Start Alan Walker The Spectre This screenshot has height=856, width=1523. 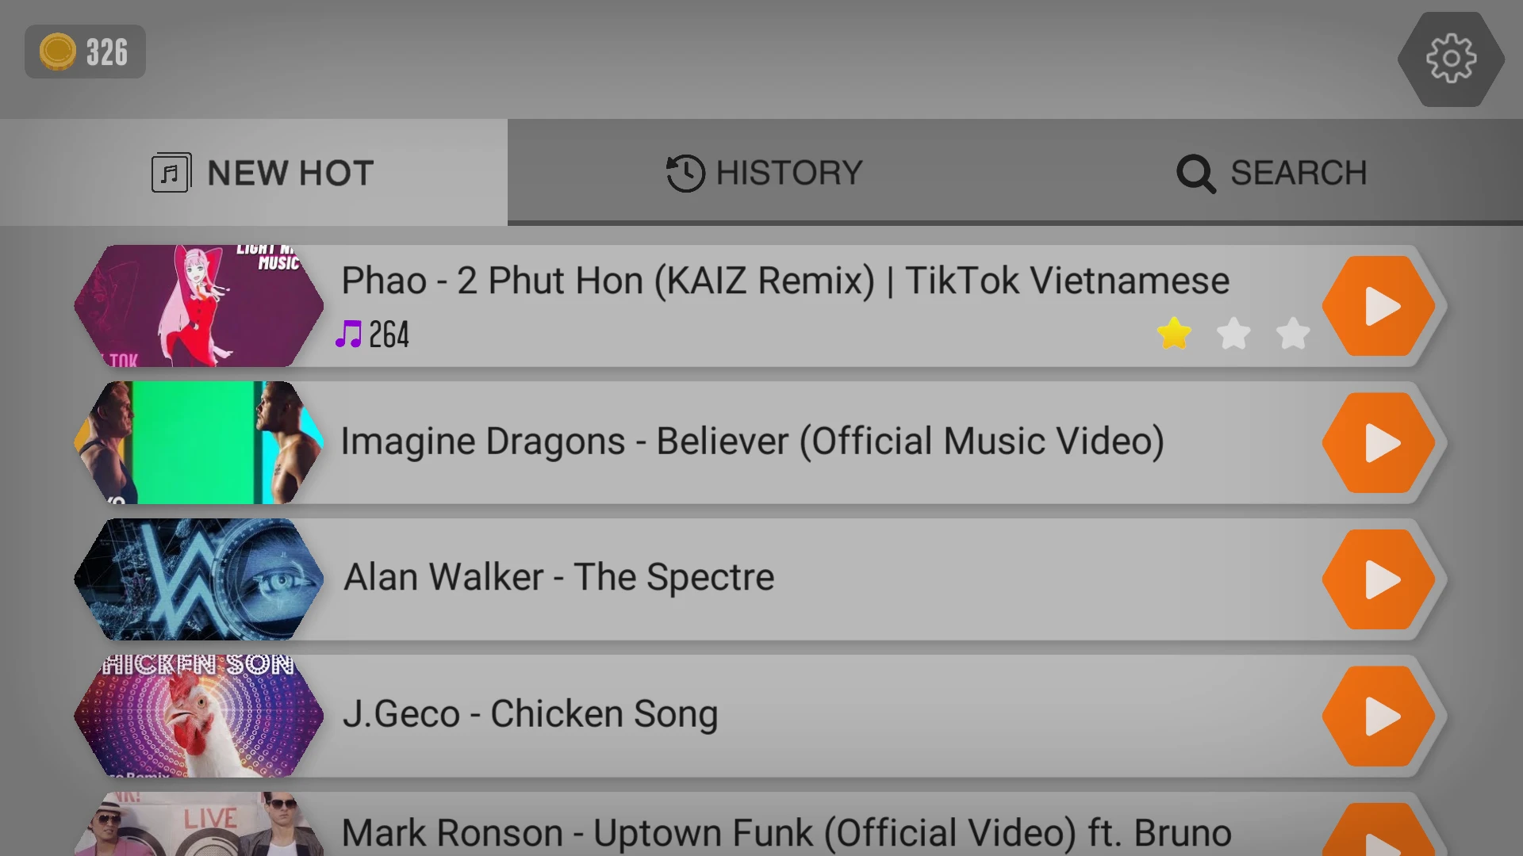click(x=1379, y=579)
